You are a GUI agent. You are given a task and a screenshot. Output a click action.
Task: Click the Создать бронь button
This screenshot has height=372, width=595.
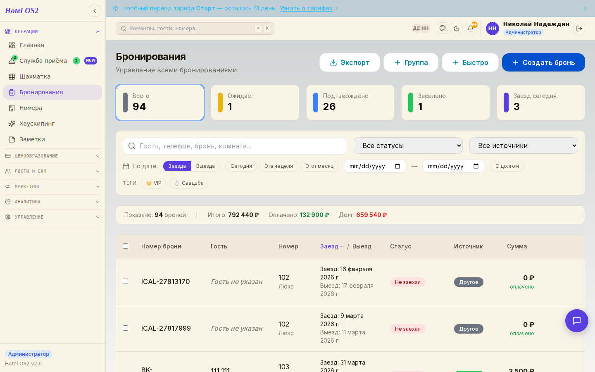pyautogui.click(x=543, y=62)
